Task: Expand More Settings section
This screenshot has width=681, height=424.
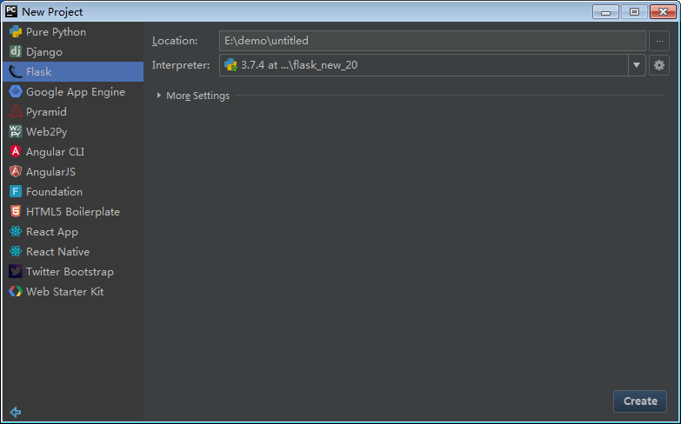Action: (159, 95)
